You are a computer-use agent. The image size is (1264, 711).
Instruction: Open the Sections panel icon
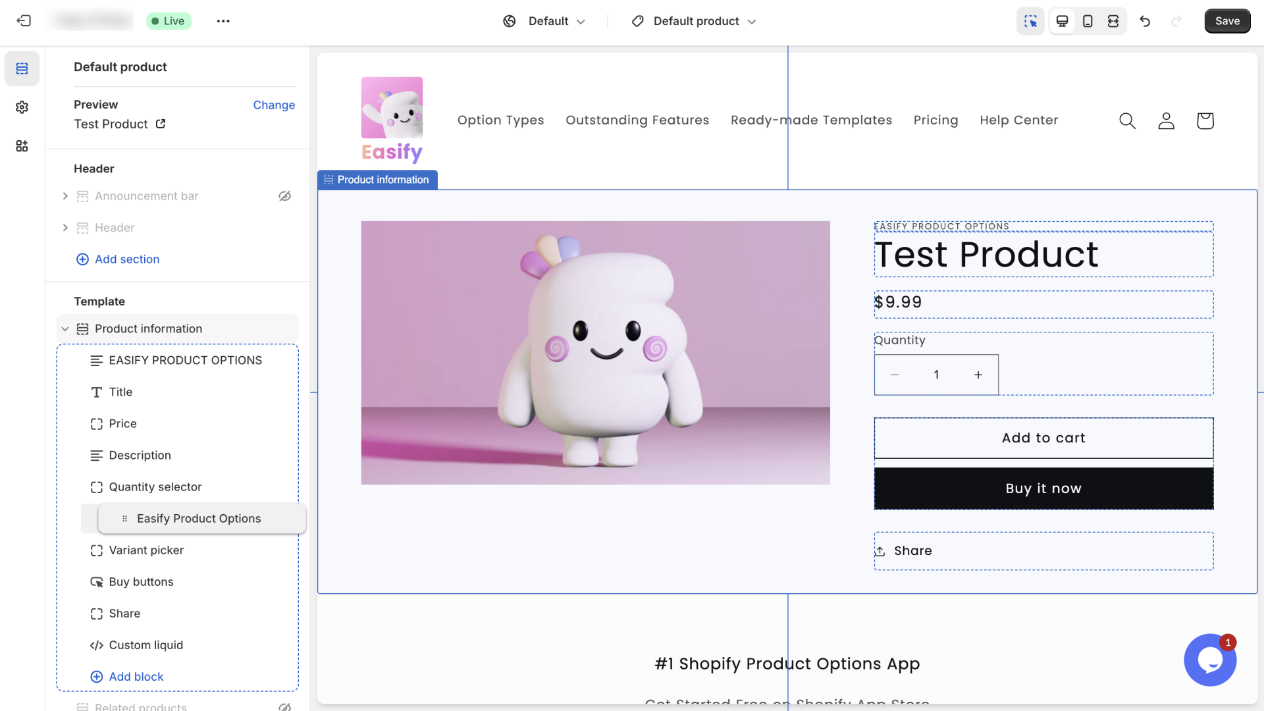[22, 68]
